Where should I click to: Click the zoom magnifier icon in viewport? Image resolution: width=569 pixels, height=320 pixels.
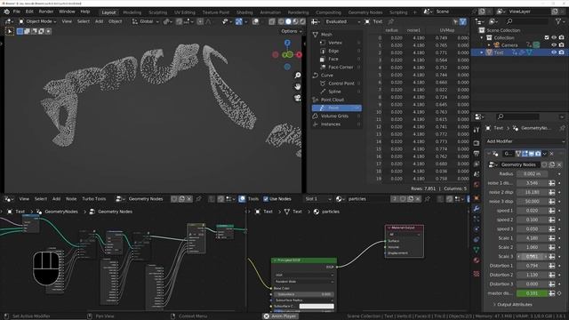tap(298, 75)
